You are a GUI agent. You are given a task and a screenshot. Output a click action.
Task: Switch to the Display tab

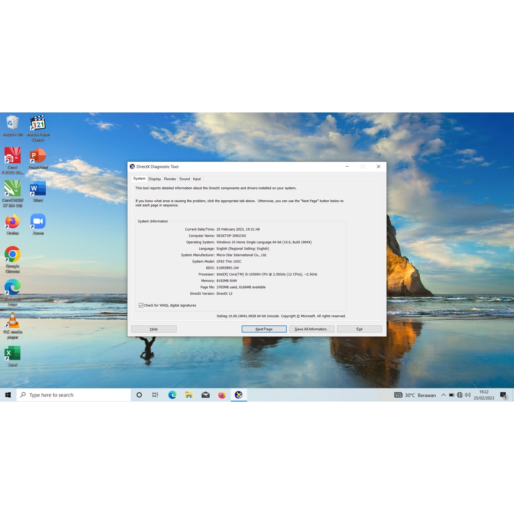pyautogui.click(x=155, y=179)
